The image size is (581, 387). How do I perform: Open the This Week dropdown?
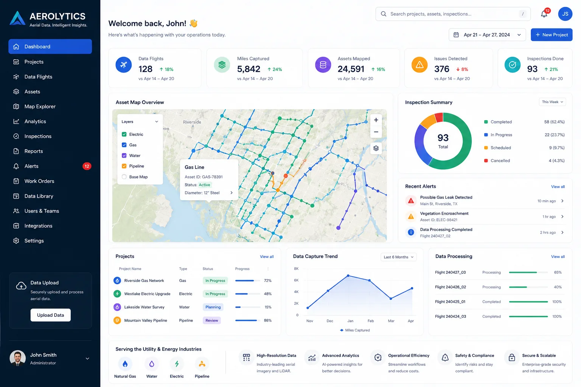point(552,102)
